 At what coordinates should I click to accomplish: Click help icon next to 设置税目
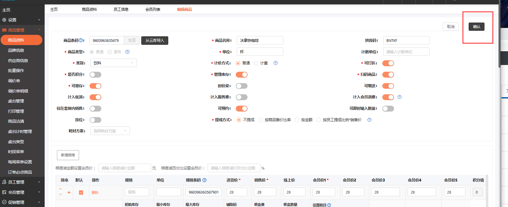(329, 205)
